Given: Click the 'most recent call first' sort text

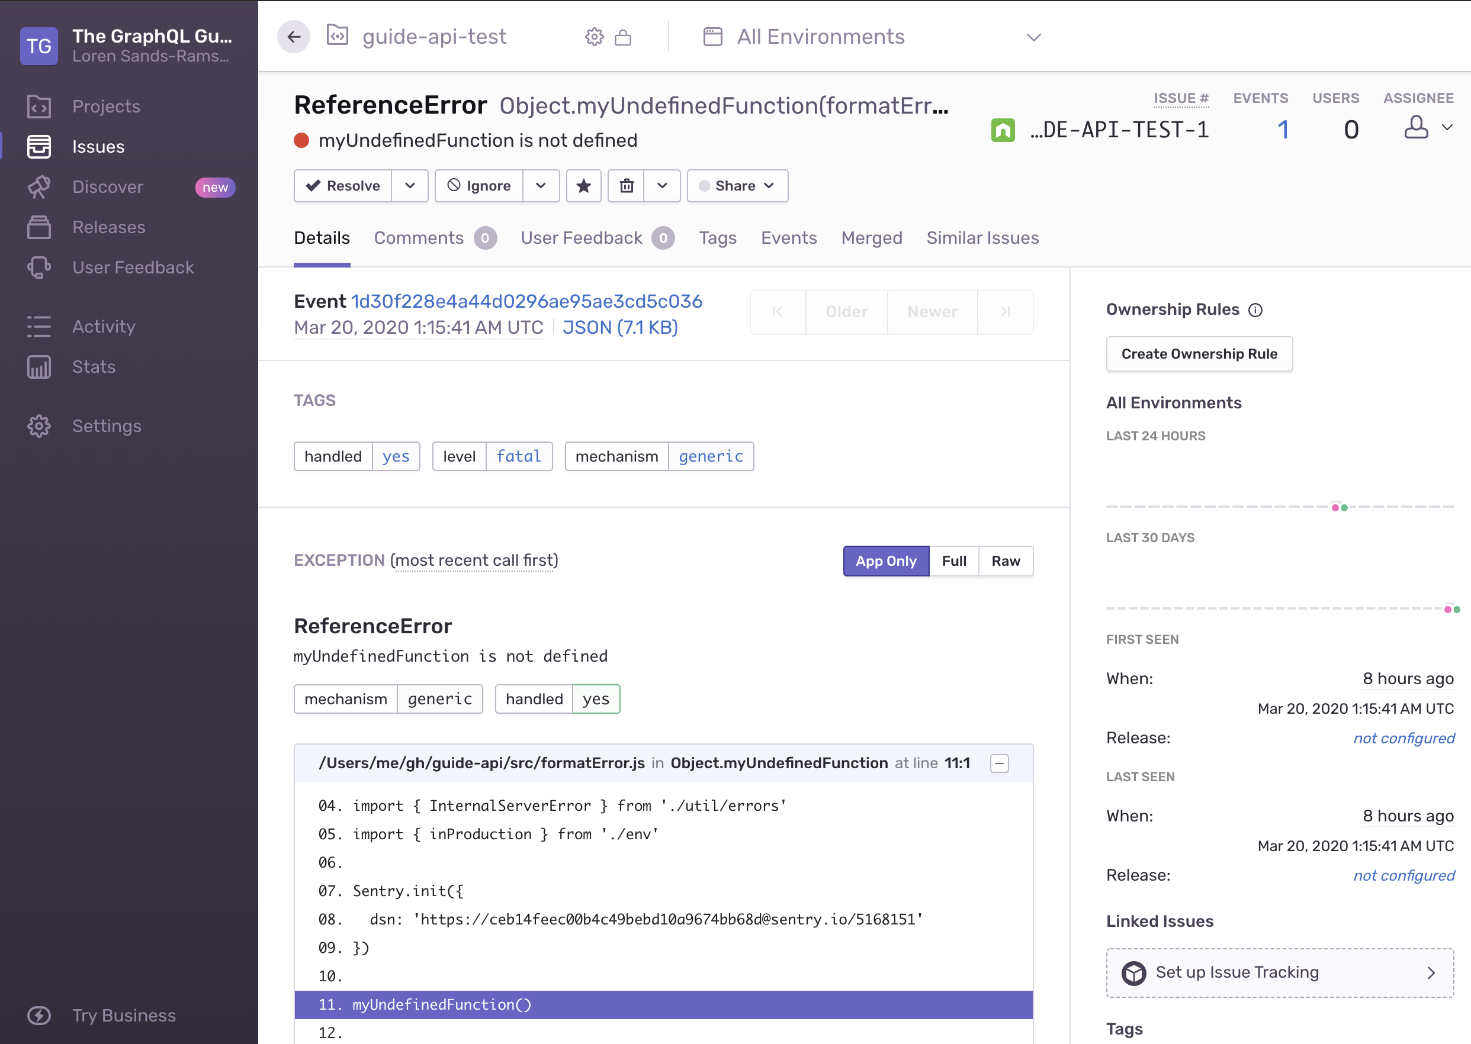Looking at the screenshot, I should click(474, 560).
